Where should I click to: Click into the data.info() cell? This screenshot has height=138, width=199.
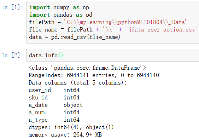[x=112, y=55]
